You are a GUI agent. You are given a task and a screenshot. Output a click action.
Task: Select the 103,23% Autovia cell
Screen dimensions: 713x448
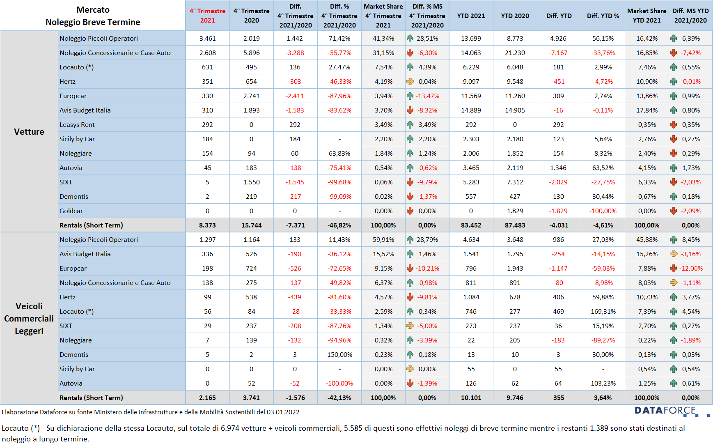point(603,384)
